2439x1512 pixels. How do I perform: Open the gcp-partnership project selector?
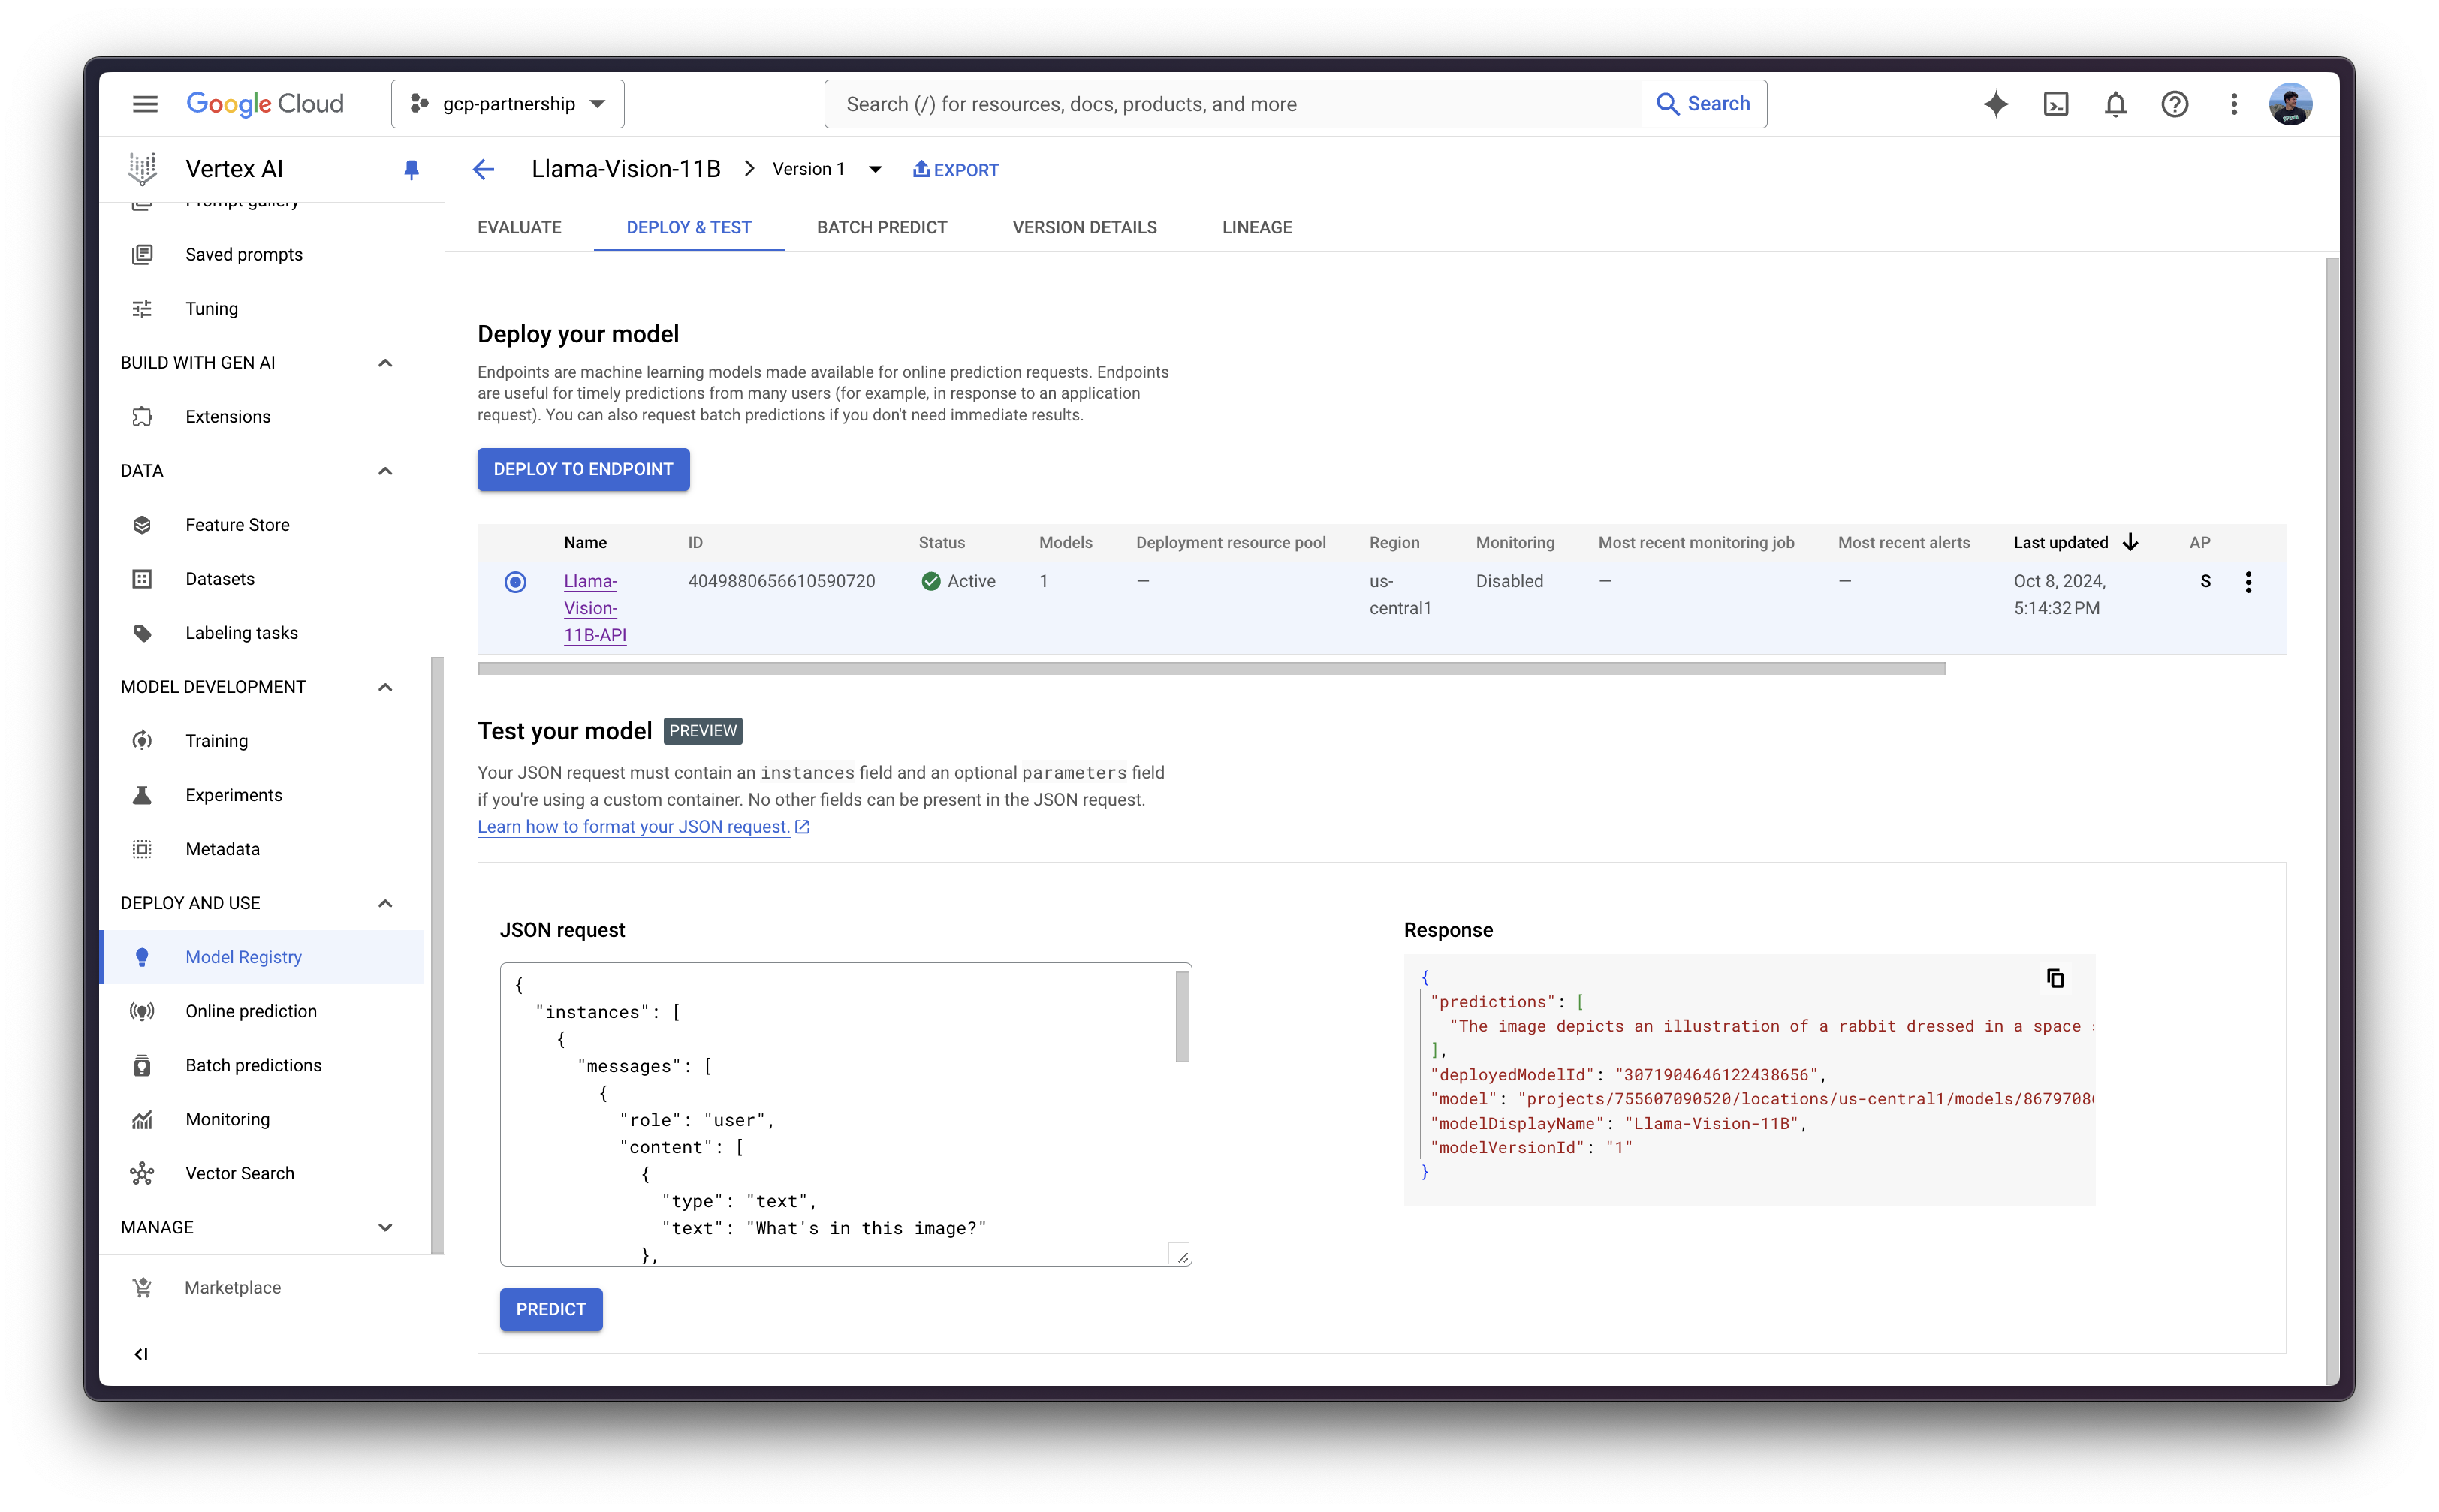coord(508,104)
